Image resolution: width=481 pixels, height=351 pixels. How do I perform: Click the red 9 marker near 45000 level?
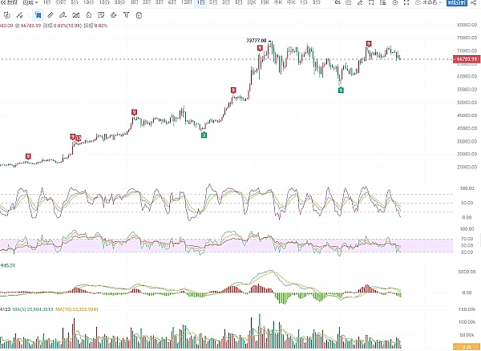tap(134, 112)
